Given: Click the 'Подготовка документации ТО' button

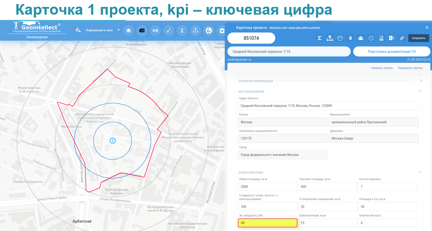Looking at the screenshot, I should tap(391, 52).
